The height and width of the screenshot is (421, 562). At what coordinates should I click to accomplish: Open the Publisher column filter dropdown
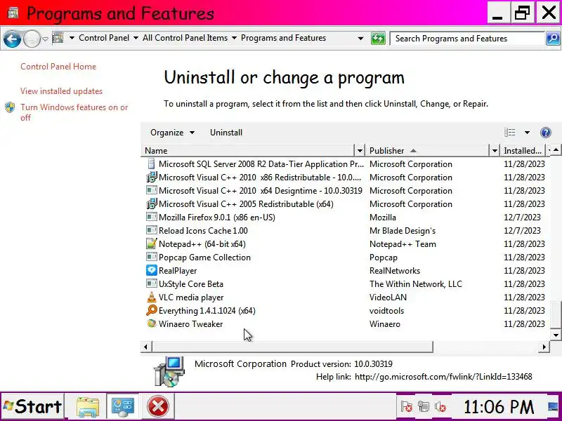[495, 151]
